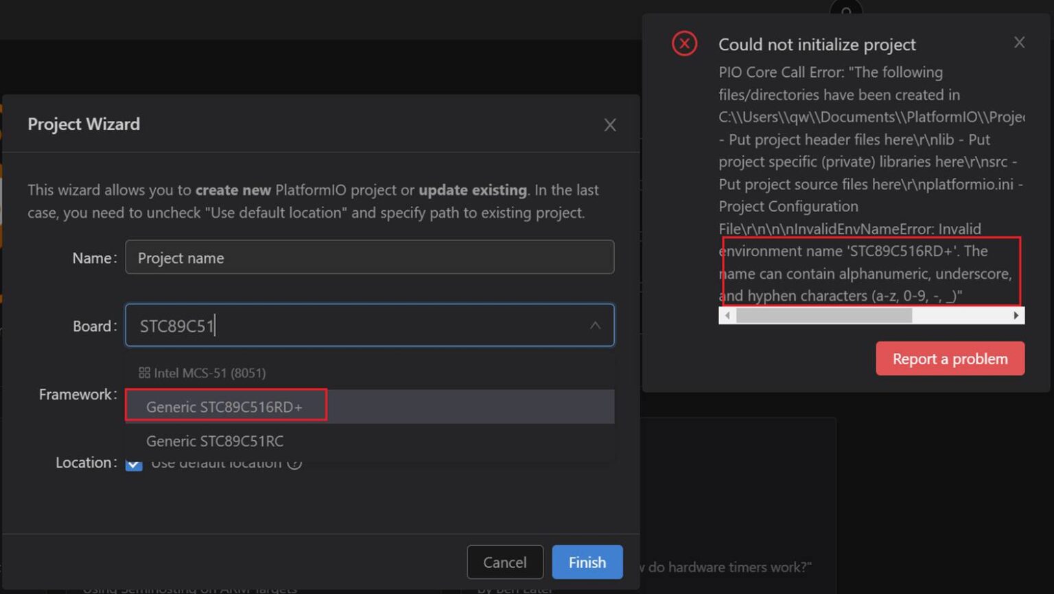
Task: Uncheck the "Use default location" checkbox
Action: pos(132,466)
